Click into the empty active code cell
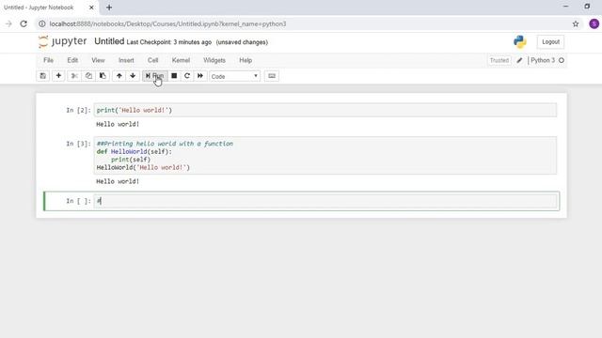Viewport: 602px width, 338px height. coord(325,201)
